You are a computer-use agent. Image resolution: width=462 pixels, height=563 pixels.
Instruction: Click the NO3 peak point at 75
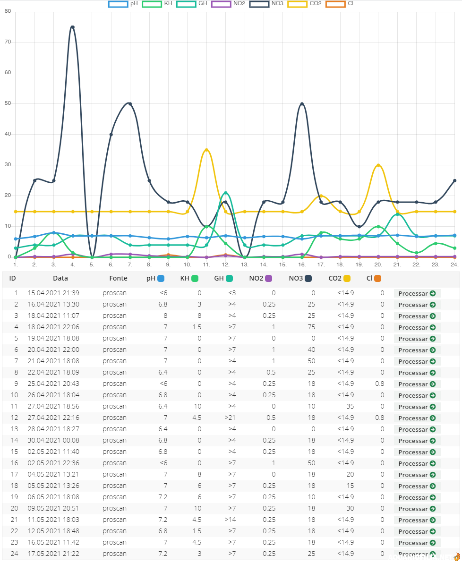click(73, 27)
